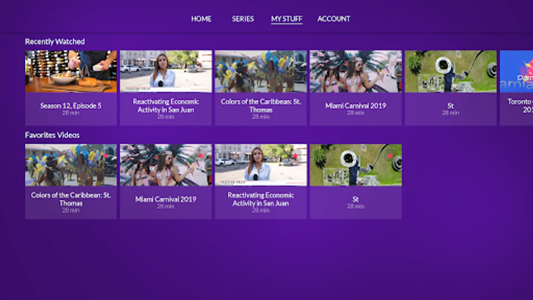Click 'Reactivating Economic Activity in San Juan' title in Favorites Videos
The height and width of the screenshot is (300, 533).
tap(261, 199)
